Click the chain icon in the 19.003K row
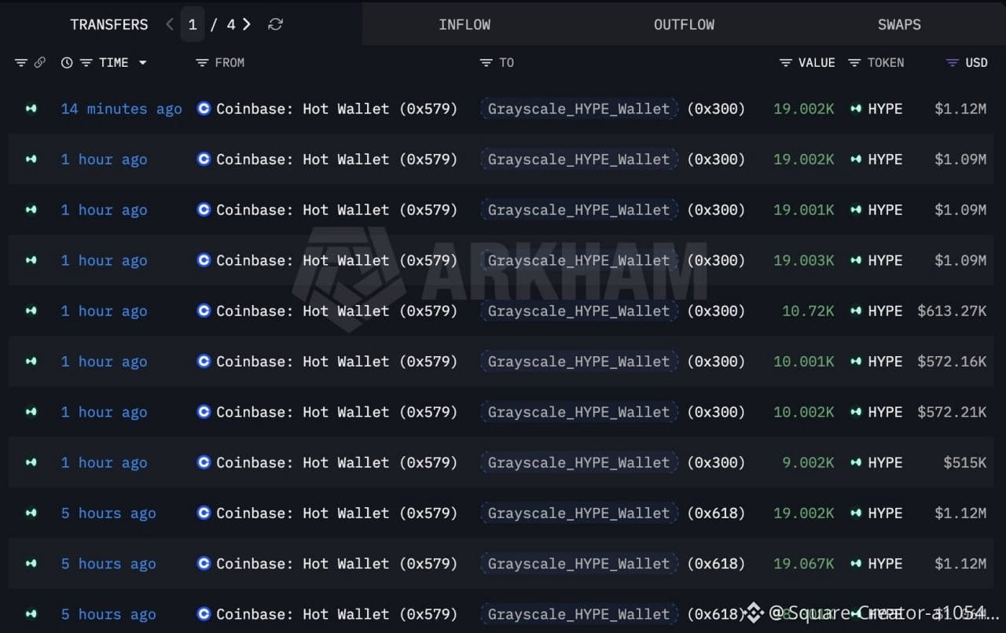Image resolution: width=1006 pixels, height=633 pixels. point(31,260)
